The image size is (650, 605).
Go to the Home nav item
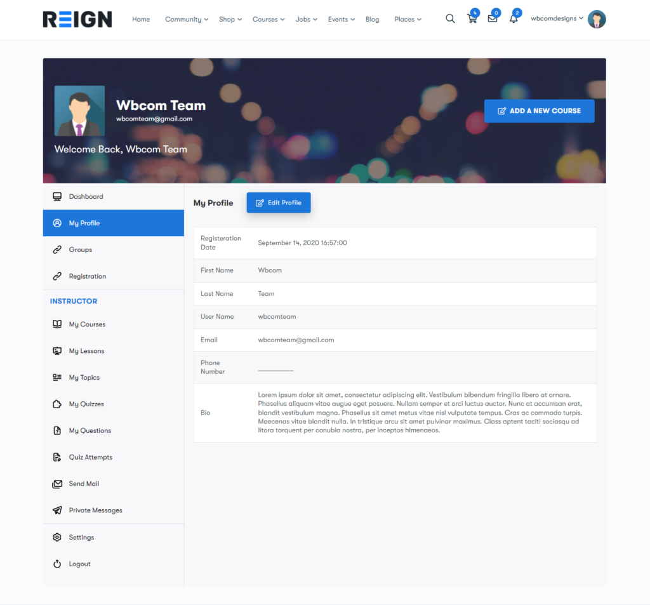pyautogui.click(x=141, y=19)
